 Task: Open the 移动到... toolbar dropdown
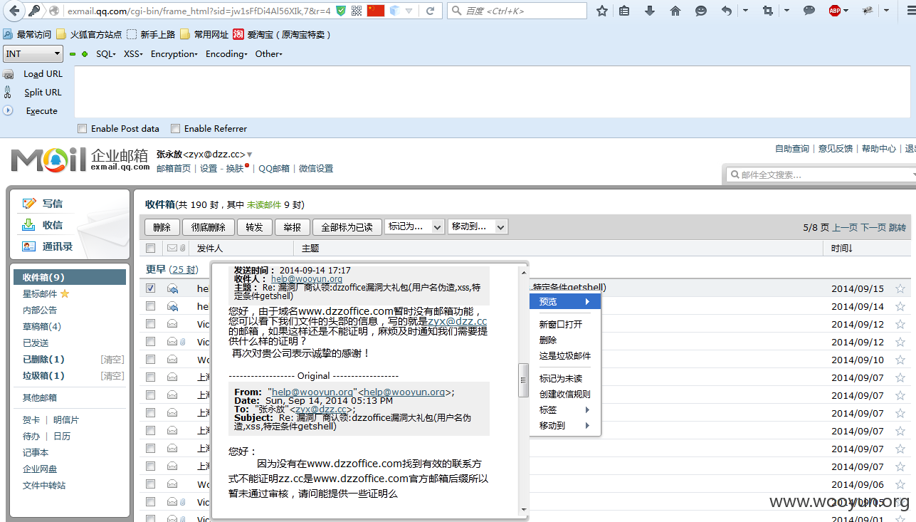[x=477, y=226]
